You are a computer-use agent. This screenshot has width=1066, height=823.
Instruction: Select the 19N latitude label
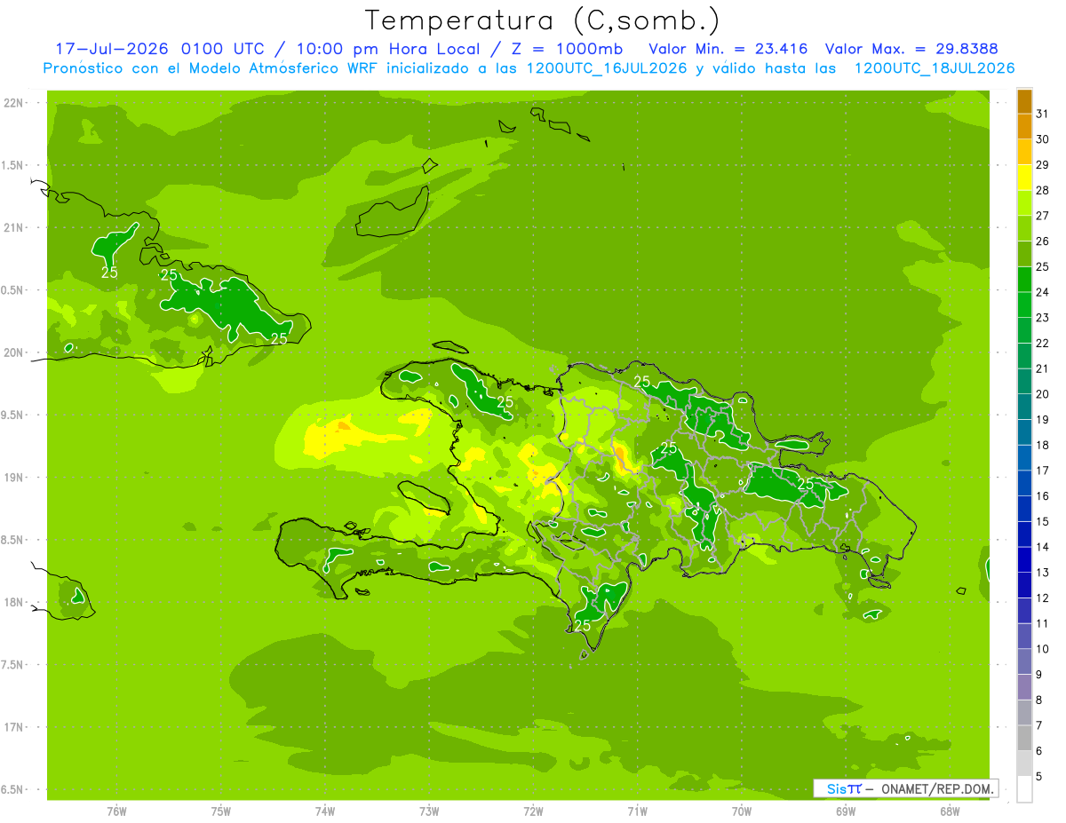(14, 477)
